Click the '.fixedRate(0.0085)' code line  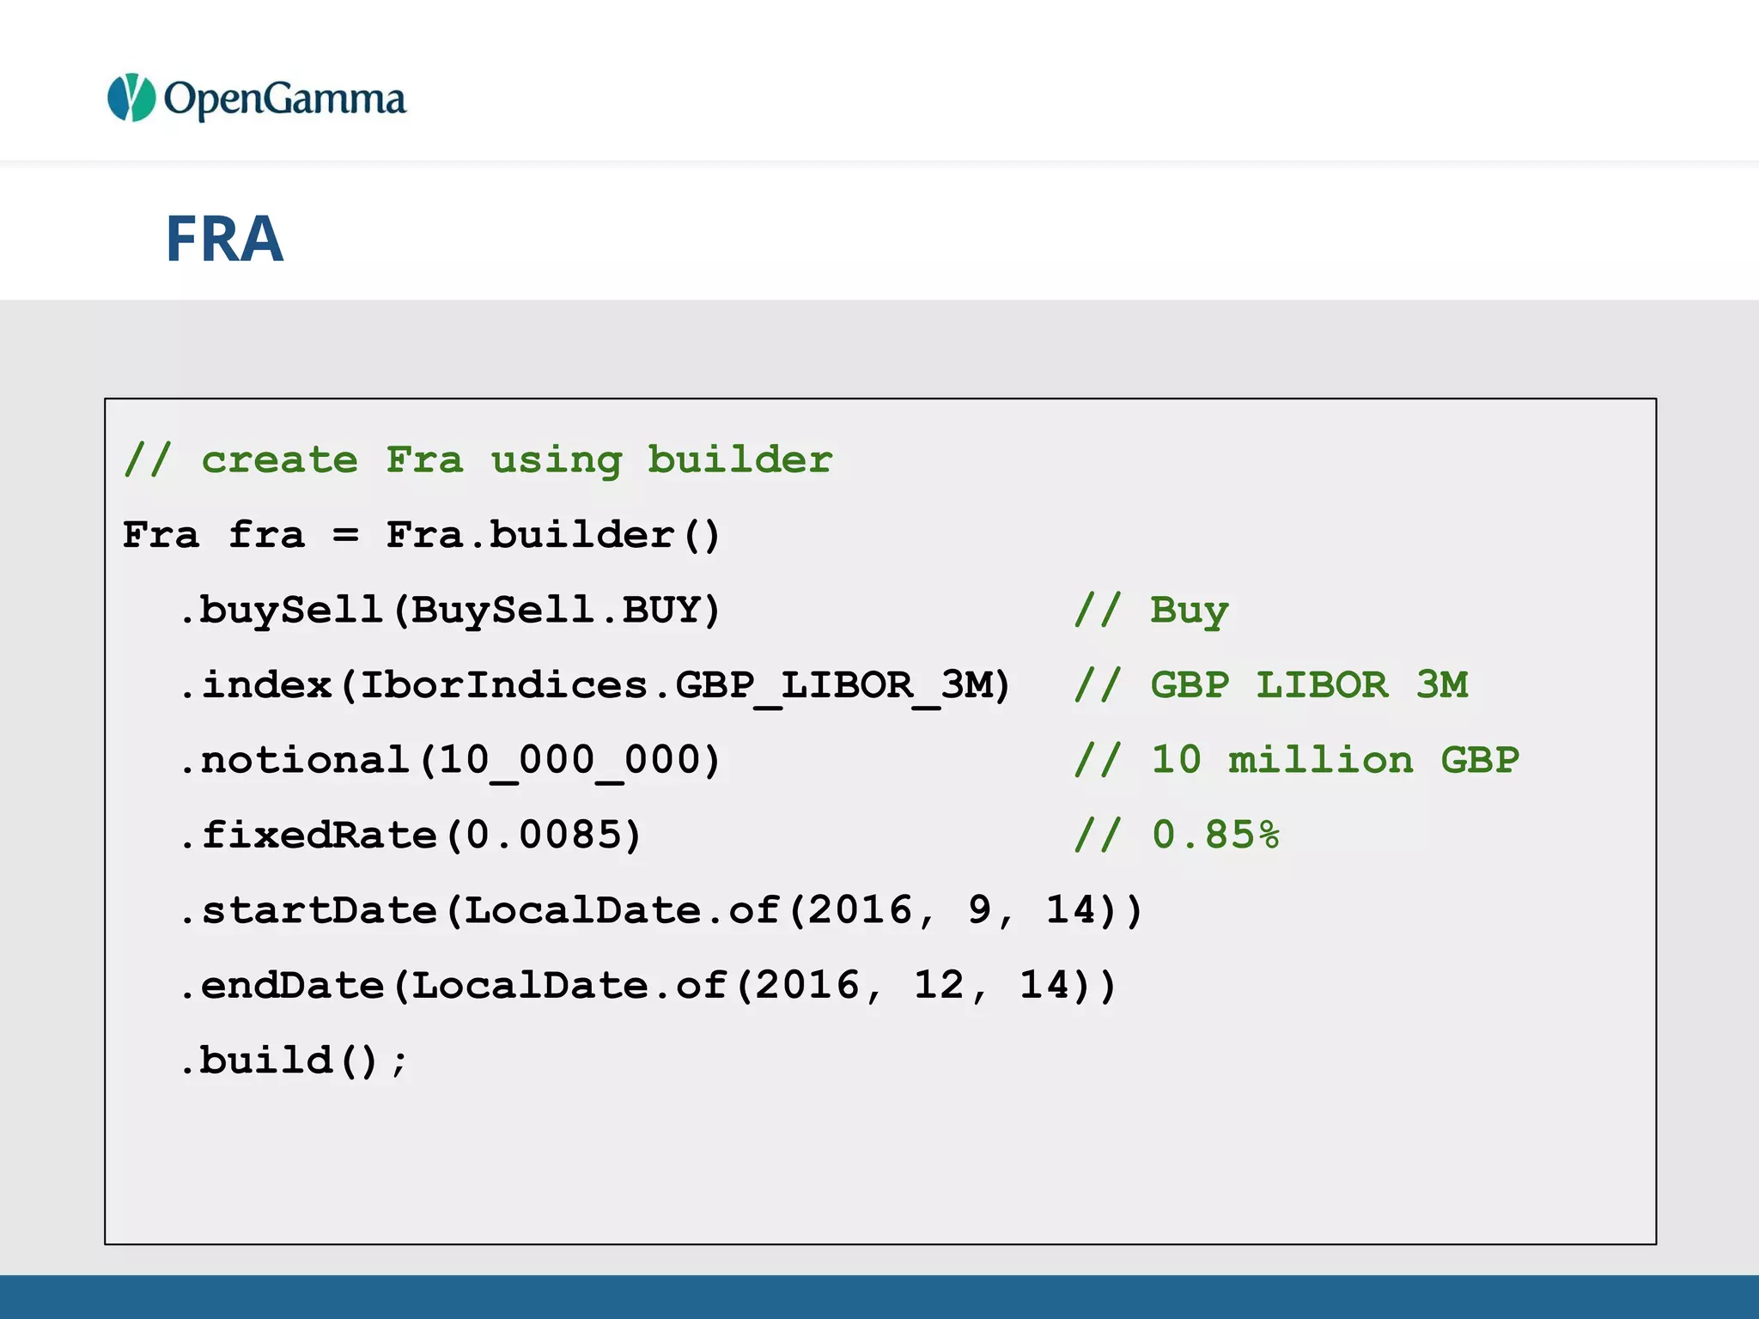pos(411,836)
